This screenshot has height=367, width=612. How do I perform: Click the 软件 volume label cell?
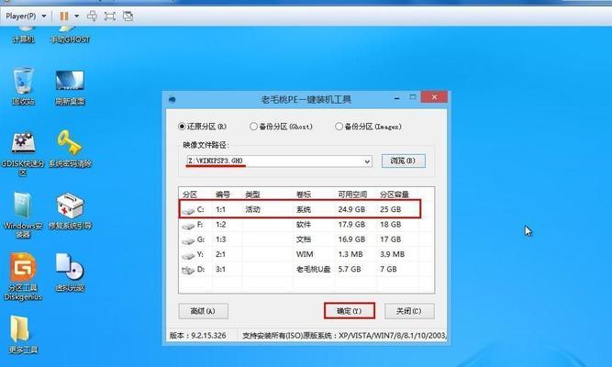point(304,225)
